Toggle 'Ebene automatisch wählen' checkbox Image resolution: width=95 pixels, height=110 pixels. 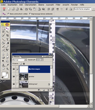click(x=8, y=14)
